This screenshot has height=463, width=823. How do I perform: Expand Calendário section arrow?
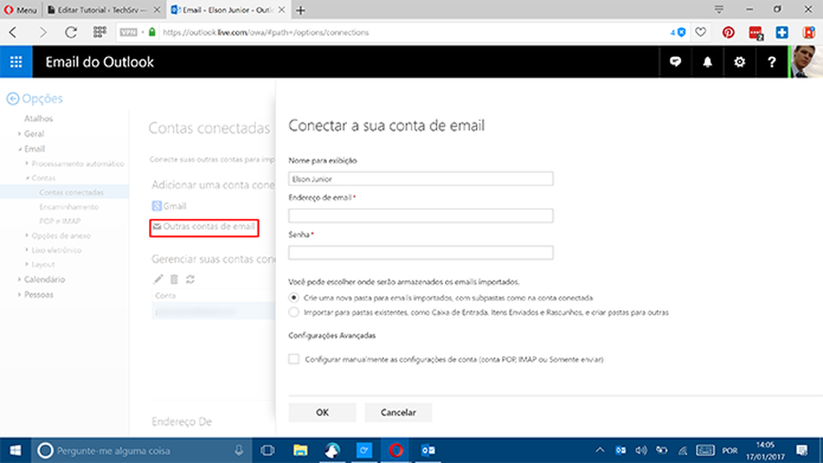19,279
